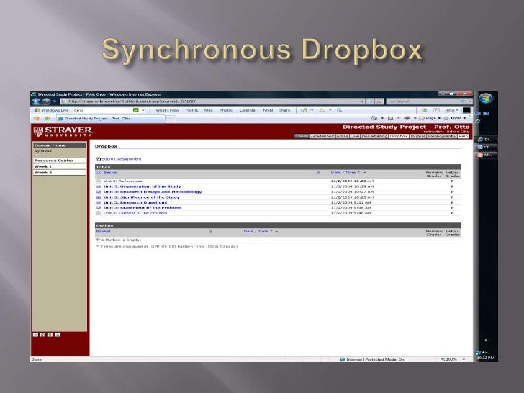The width and height of the screenshot is (524, 393).
Task: Open Resource Center in the sidebar
Action: click(x=59, y=161)
